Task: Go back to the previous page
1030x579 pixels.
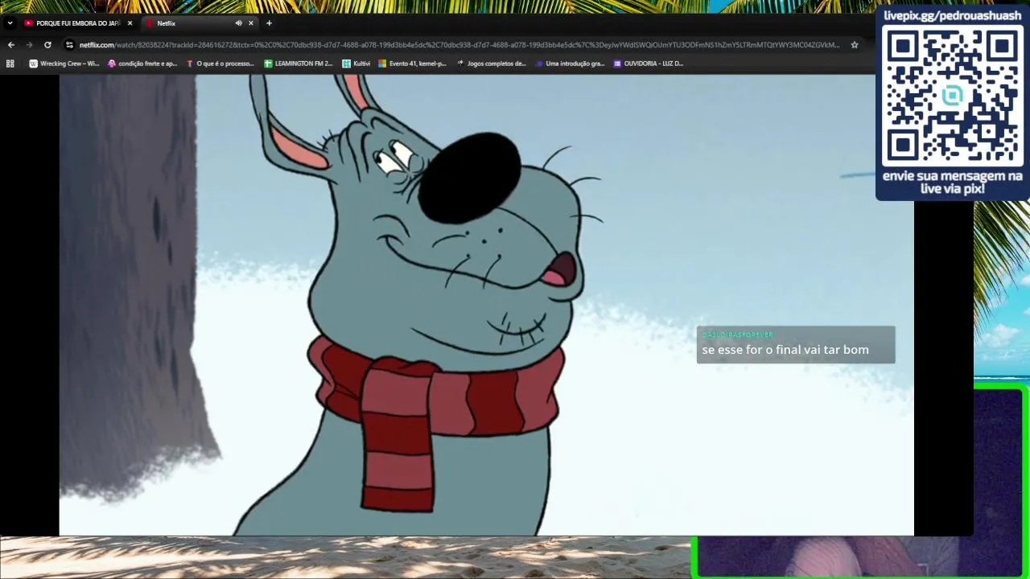Action: tap(11, 45)
